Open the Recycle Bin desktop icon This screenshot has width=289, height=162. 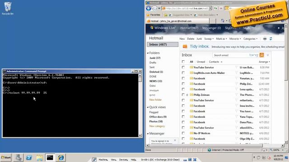(8, 9)
